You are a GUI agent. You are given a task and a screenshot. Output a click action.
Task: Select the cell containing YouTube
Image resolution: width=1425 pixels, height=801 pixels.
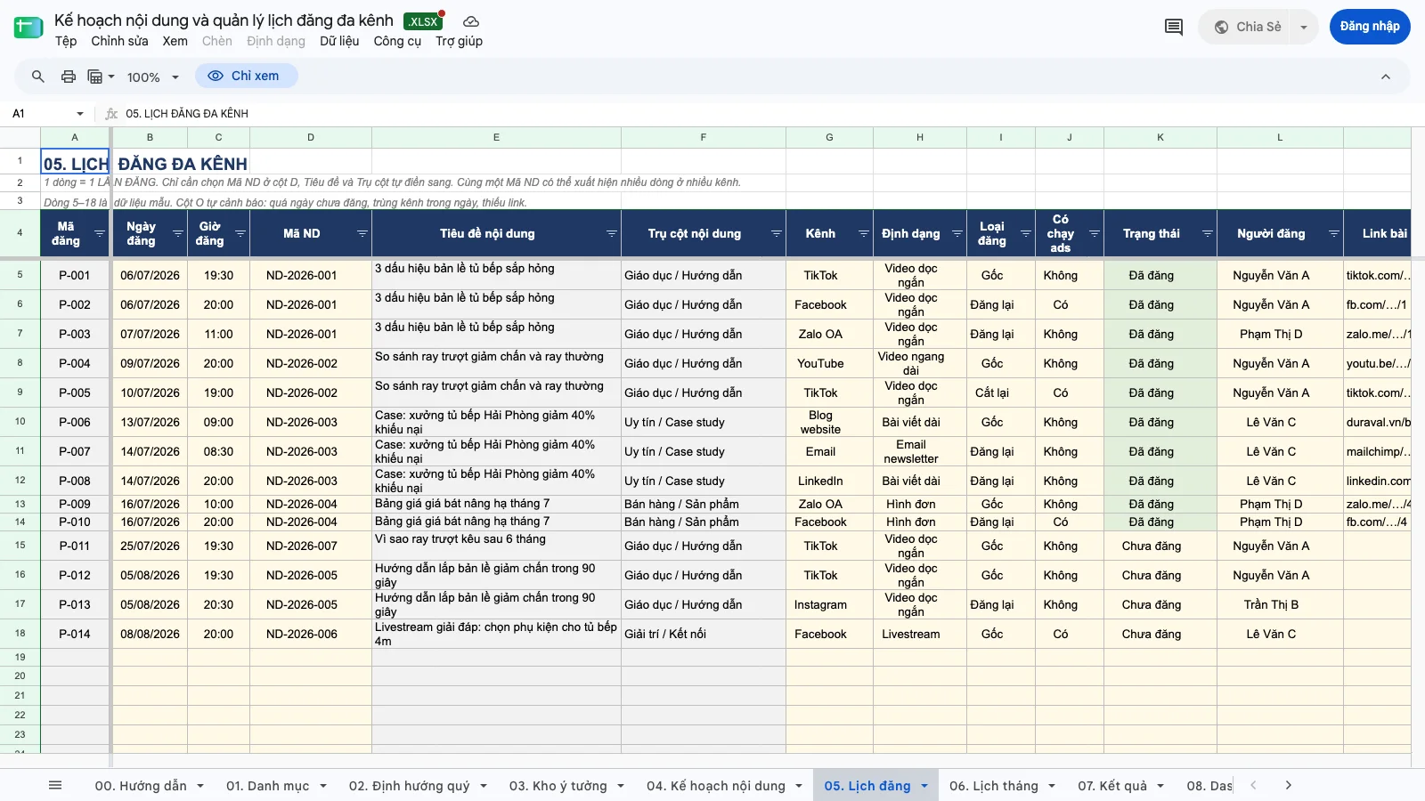pos(829,363)
